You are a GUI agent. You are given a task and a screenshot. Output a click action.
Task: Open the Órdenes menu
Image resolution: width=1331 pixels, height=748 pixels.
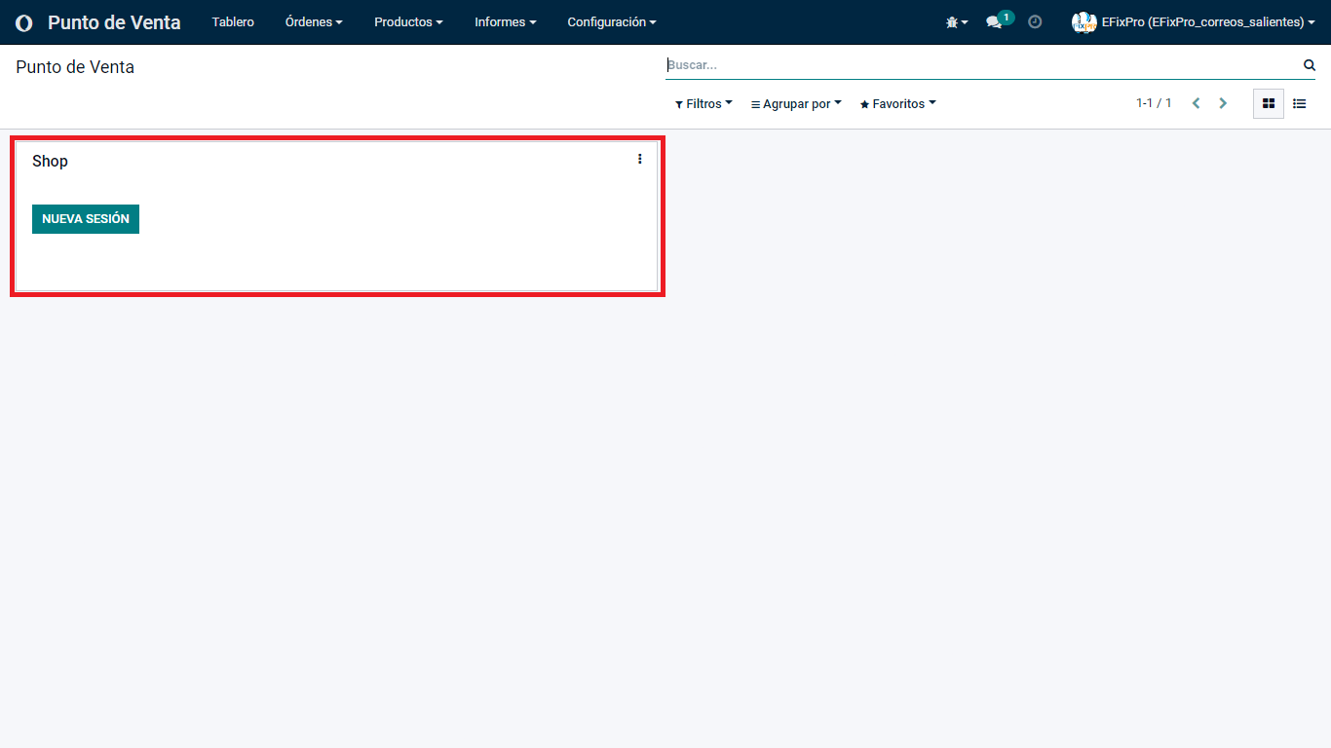[x=313, y=21]
